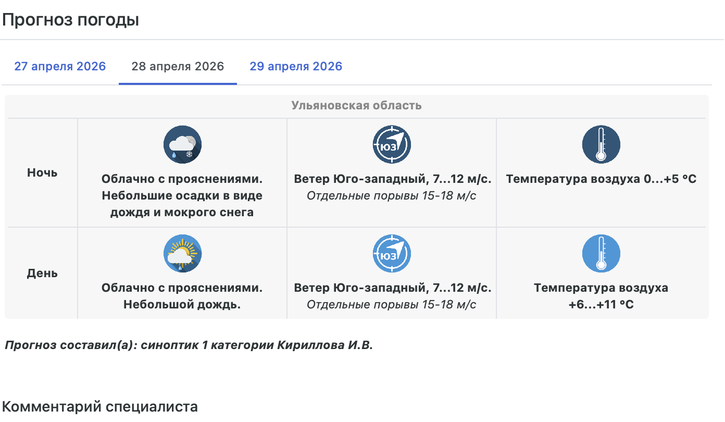
Task: Click the night south-west wind compass icon
Action: pyautogui.click(x=392, y=145)
